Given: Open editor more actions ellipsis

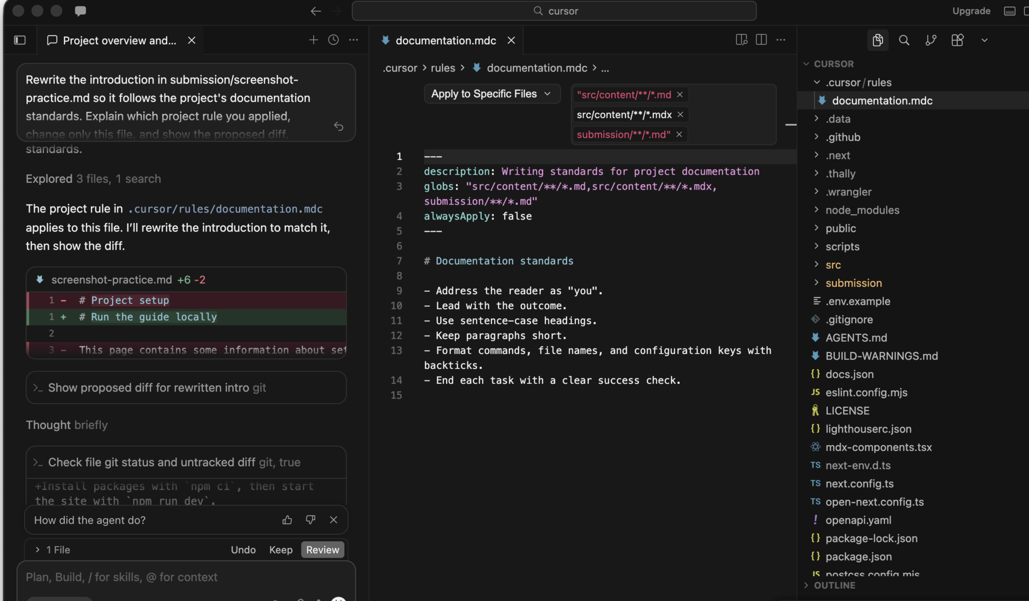Looking at the screenshot, I should (781, 39).
